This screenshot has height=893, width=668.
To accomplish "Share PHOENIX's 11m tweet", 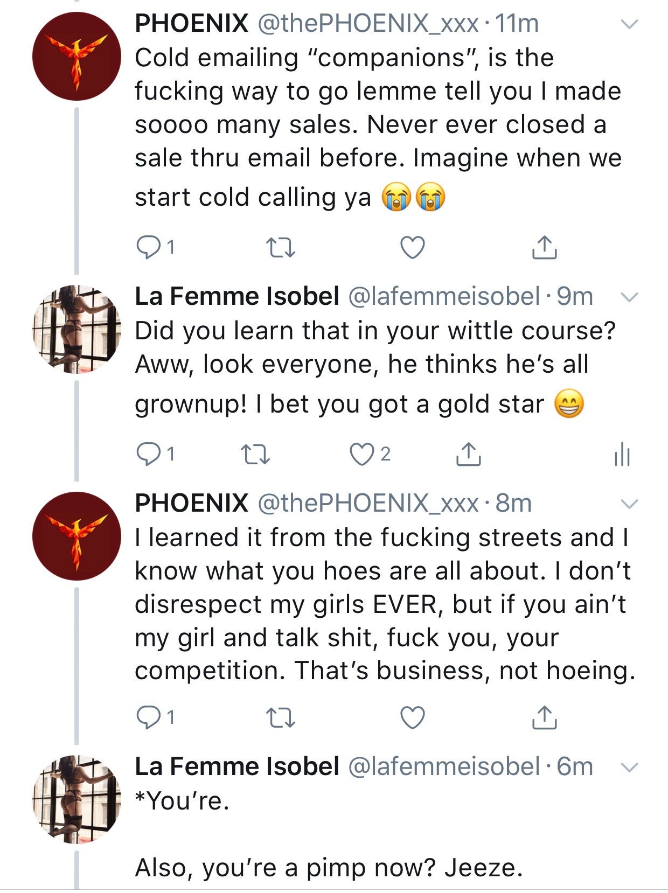I will coord(544,247).
